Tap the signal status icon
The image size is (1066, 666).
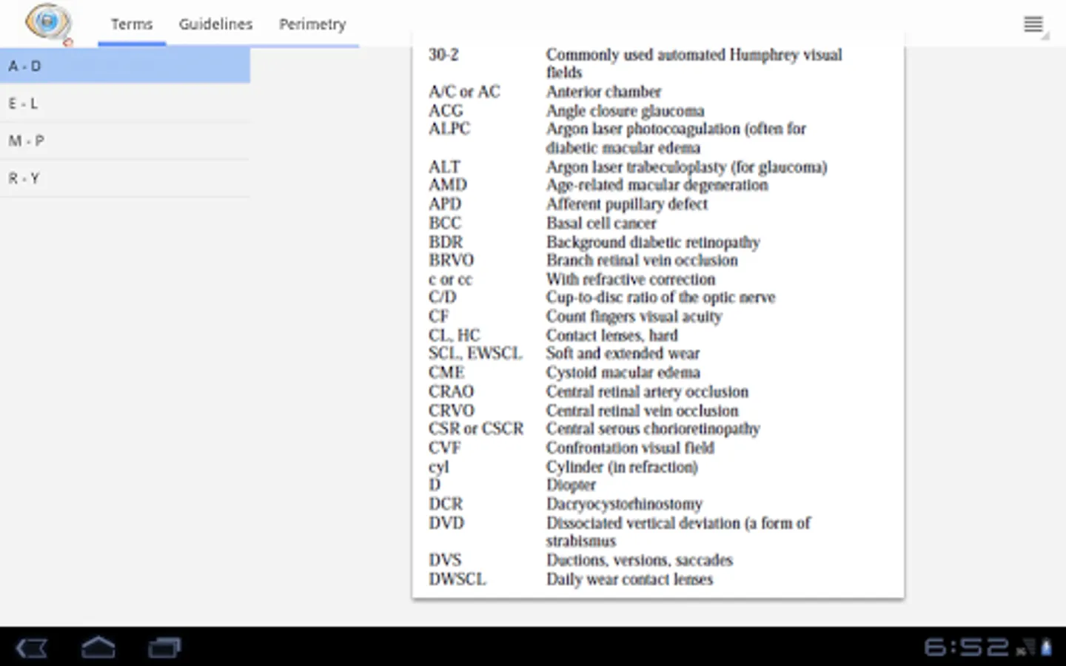coord(1025,648)
